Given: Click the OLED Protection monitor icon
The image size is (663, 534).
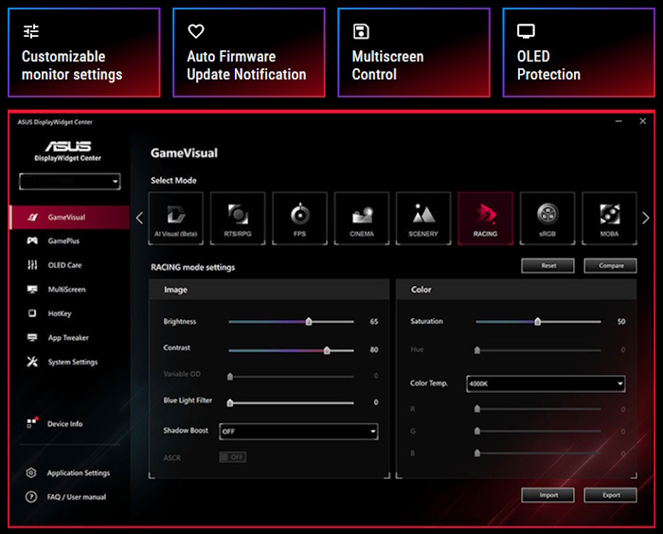Looking at the screenshot, I should click(x=526, y=31).
